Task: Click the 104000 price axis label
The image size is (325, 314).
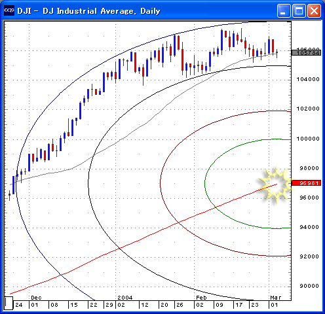Action: point(308,79)
